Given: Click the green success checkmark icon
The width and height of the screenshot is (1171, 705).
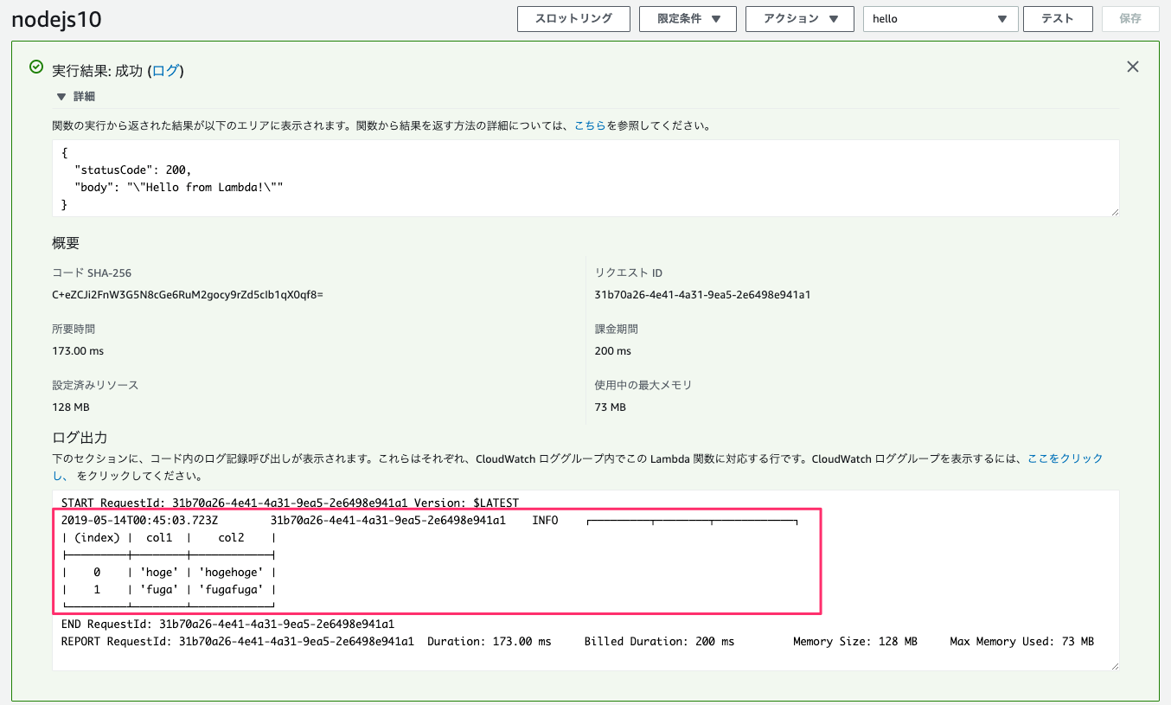Looking at the screenshot, I should (x=35, y=67).
